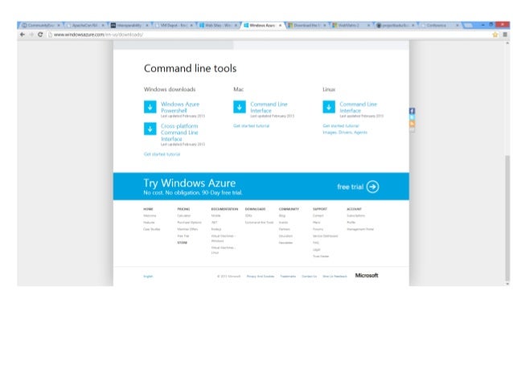Open the Linux Command Line Interface link
513x385 pixels.
pos(359,107)
